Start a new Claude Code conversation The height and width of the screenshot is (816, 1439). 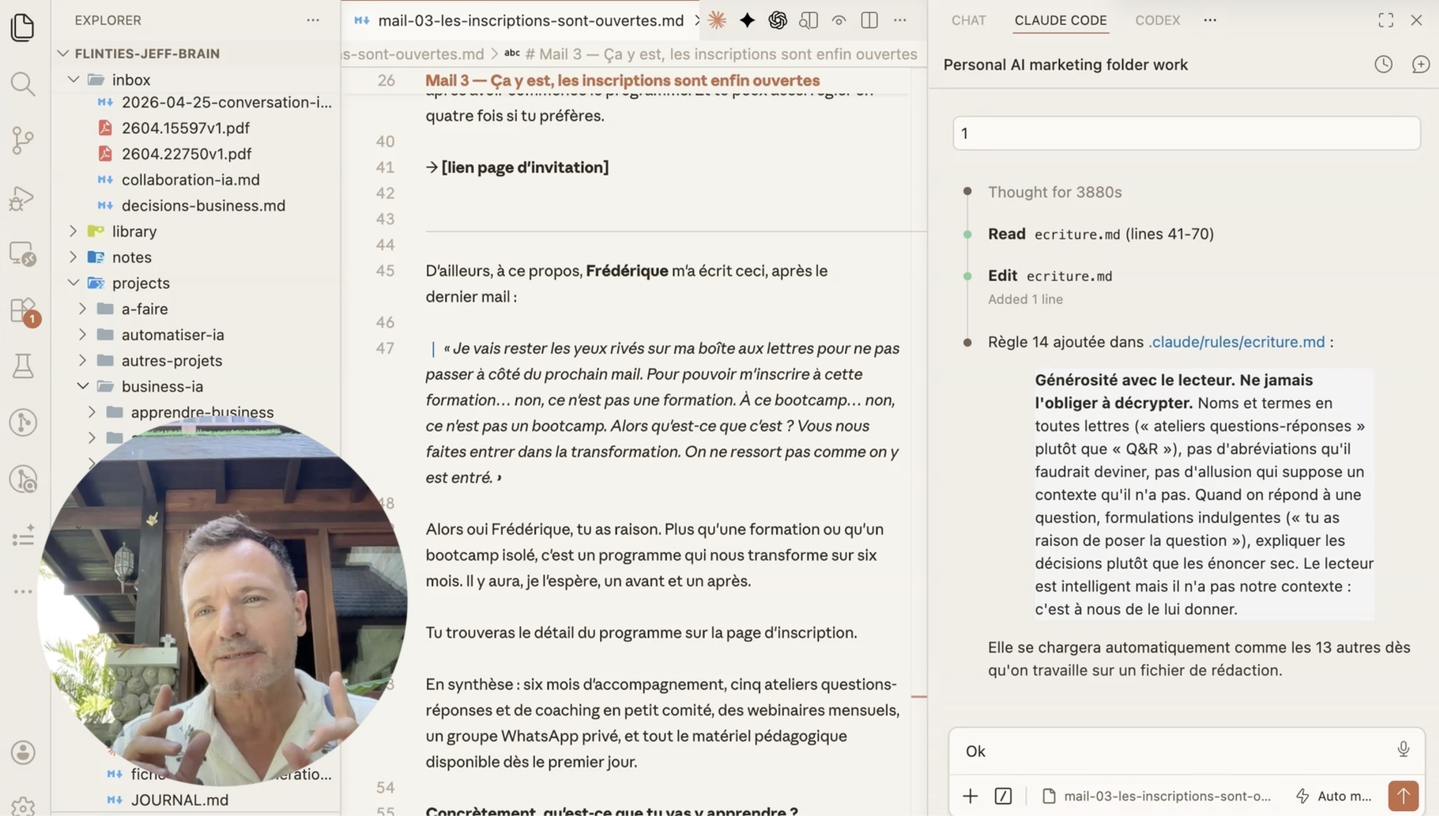[x=1421, y=65]
